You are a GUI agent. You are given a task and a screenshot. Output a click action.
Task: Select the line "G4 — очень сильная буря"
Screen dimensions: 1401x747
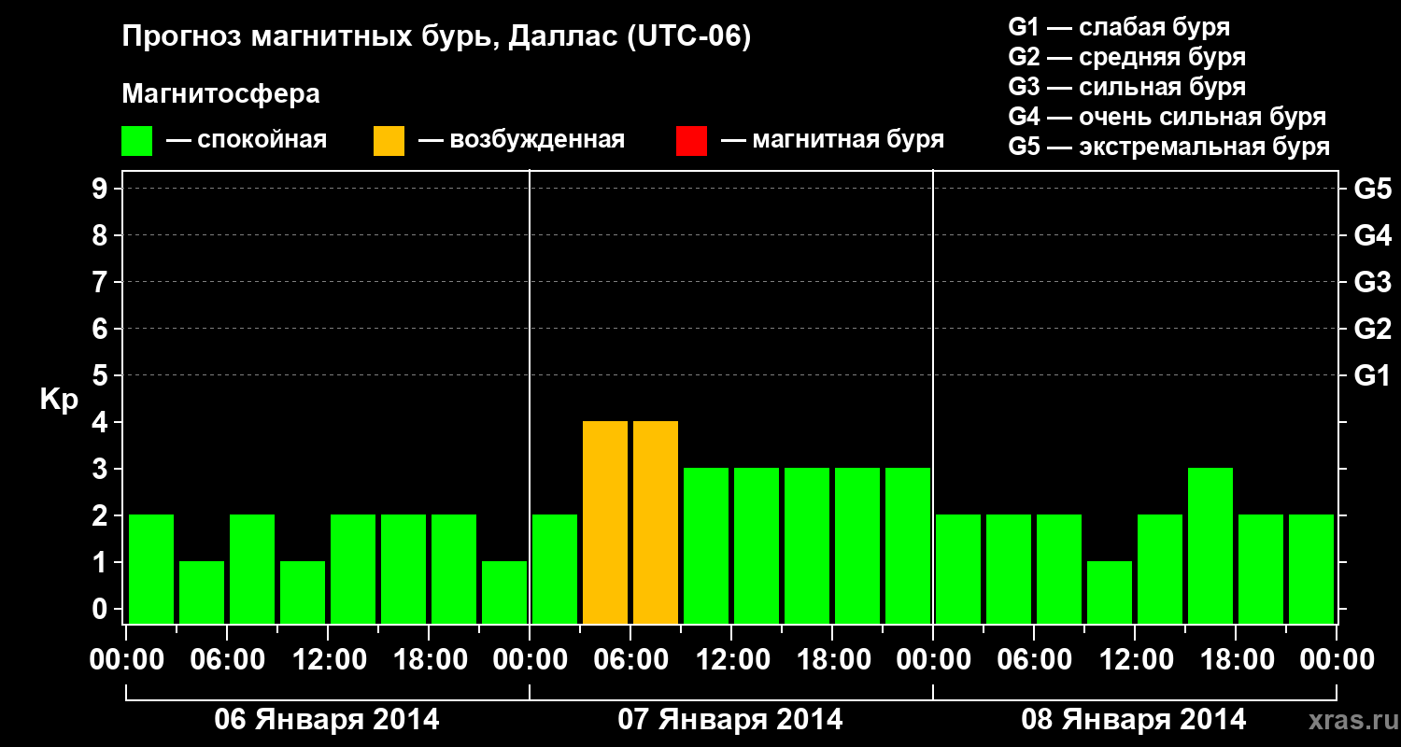(x=1167, y=117)
